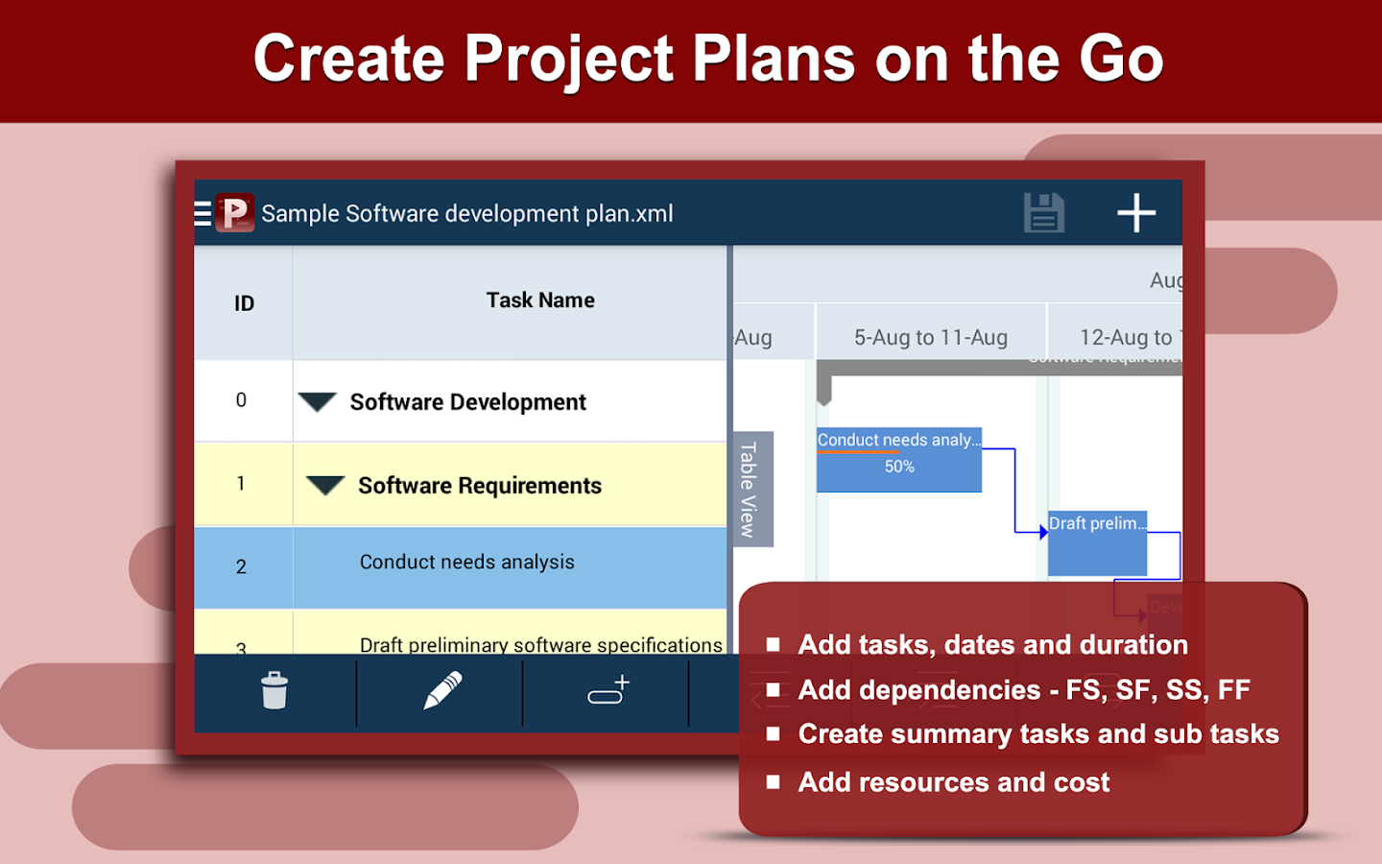
Task: Select the Draft preliminary software specifications row
Action: [x=461, y=634]
